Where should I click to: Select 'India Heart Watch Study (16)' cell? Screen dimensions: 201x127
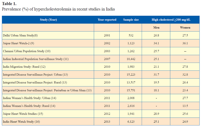pos(21,121)
